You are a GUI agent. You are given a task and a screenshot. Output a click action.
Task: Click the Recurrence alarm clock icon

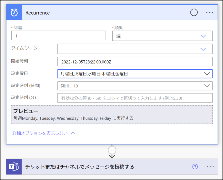14,12
